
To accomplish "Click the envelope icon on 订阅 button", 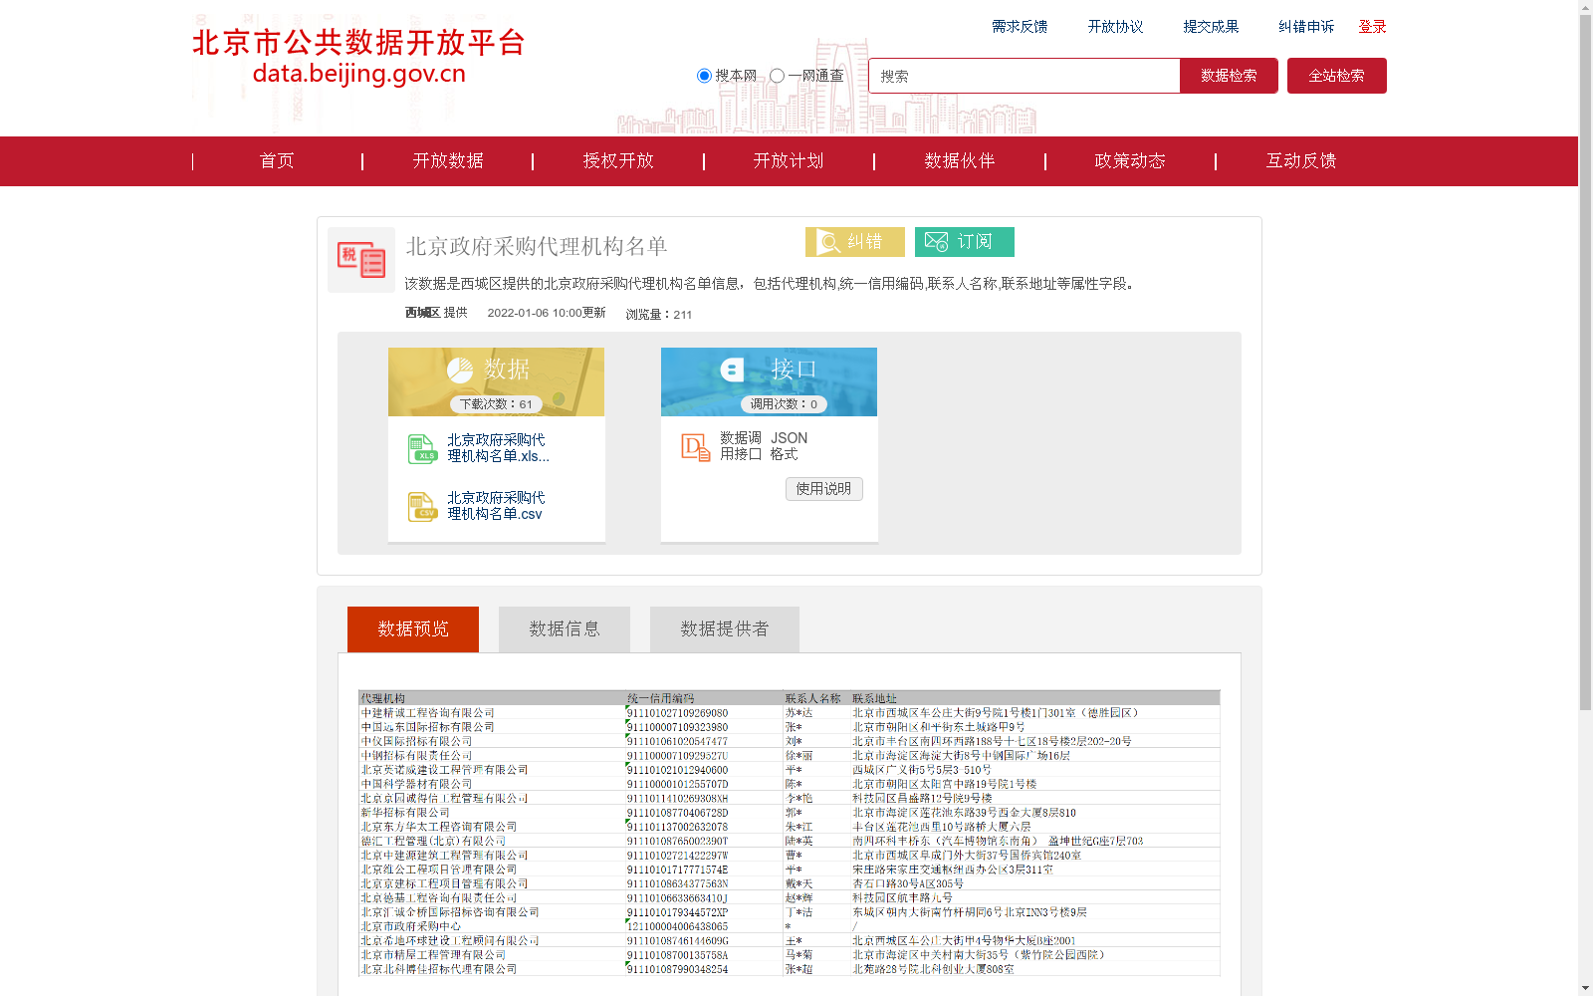I will [936, 242].
